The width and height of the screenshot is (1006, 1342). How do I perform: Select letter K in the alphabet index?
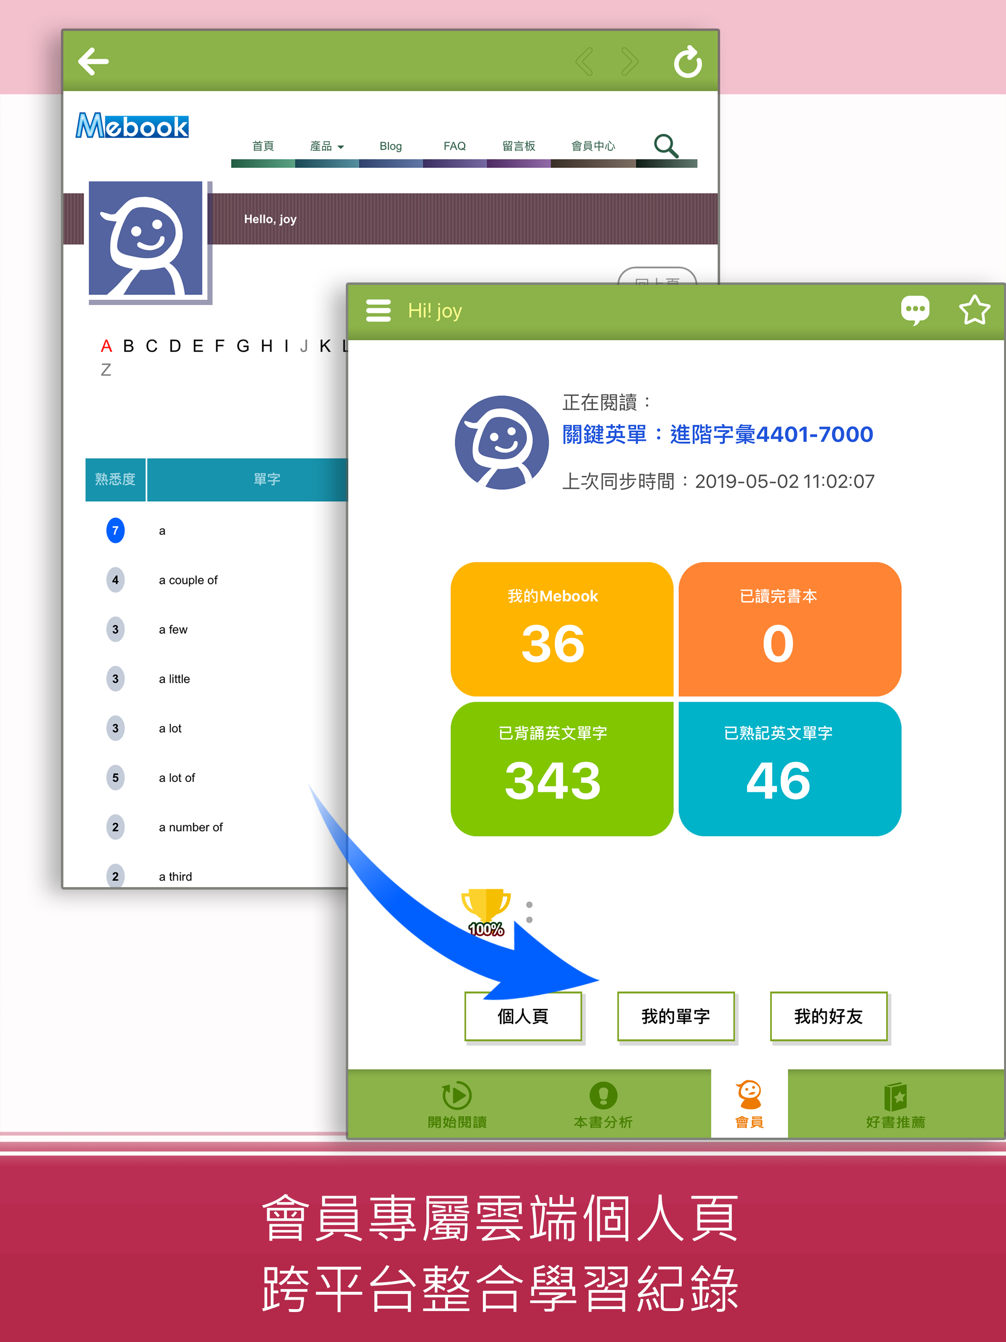click(x=325, y=346)
